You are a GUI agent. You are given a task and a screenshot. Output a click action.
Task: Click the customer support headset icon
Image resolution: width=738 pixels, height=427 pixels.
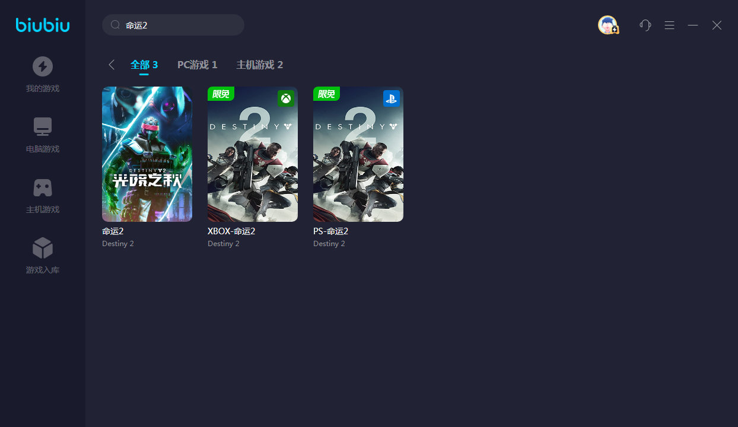click(x=645, y=25)
